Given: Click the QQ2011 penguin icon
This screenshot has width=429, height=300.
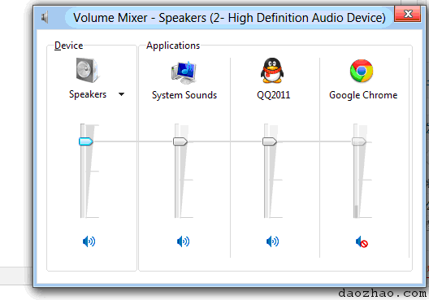Looking at the screenshot, I should tap(271, 71).
